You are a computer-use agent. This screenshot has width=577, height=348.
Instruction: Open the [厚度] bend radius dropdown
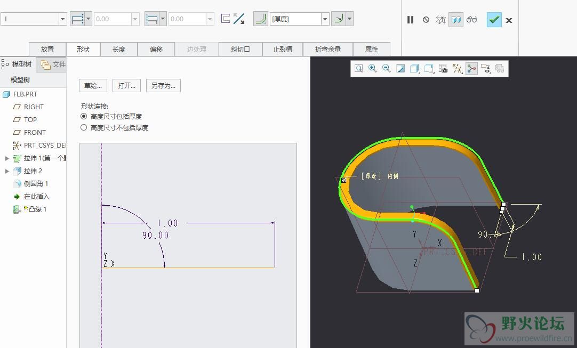point(325,19)
